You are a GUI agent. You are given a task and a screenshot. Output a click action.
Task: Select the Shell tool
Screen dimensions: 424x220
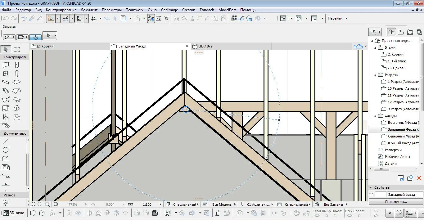[6, 100]
